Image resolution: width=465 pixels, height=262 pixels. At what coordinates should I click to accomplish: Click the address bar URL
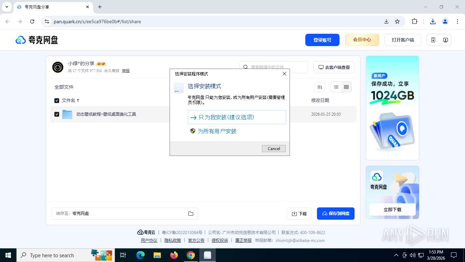[97, 21]
